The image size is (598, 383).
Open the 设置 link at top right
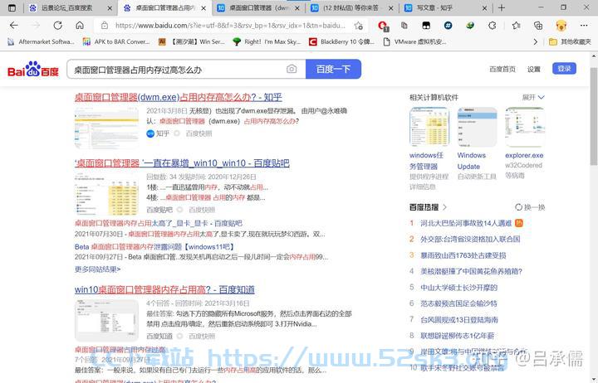533,69
